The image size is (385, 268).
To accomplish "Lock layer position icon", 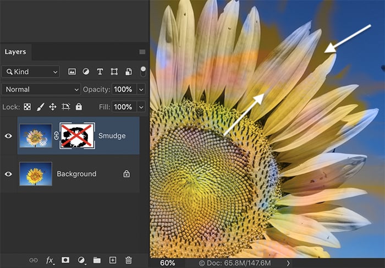I will coord(53,107).
